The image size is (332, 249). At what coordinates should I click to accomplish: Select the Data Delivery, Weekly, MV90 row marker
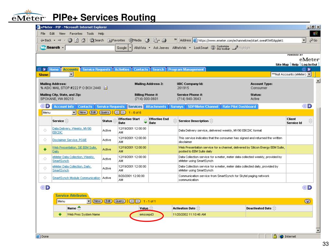click(x=45, y=130)
